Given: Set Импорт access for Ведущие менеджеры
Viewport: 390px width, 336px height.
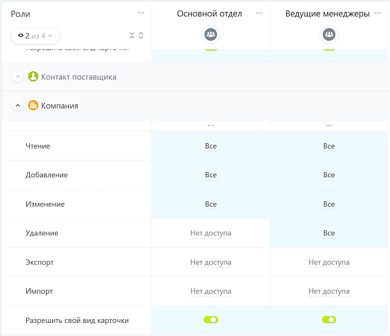Looking at the screenshot, I should click(329, 291).
